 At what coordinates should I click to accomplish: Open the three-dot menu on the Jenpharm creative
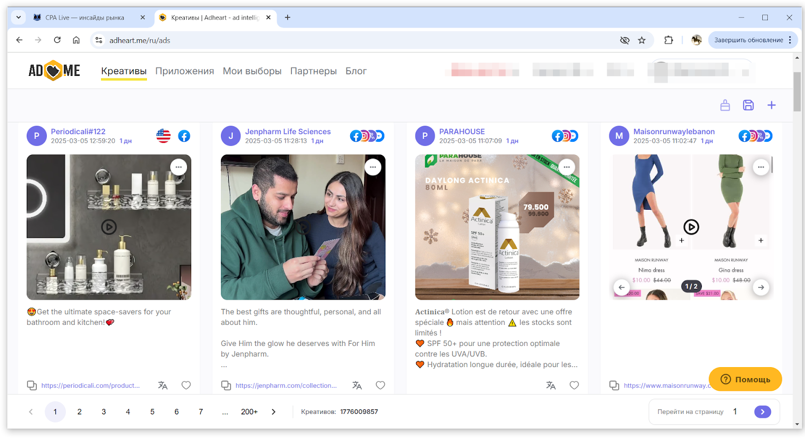point(373,167)
